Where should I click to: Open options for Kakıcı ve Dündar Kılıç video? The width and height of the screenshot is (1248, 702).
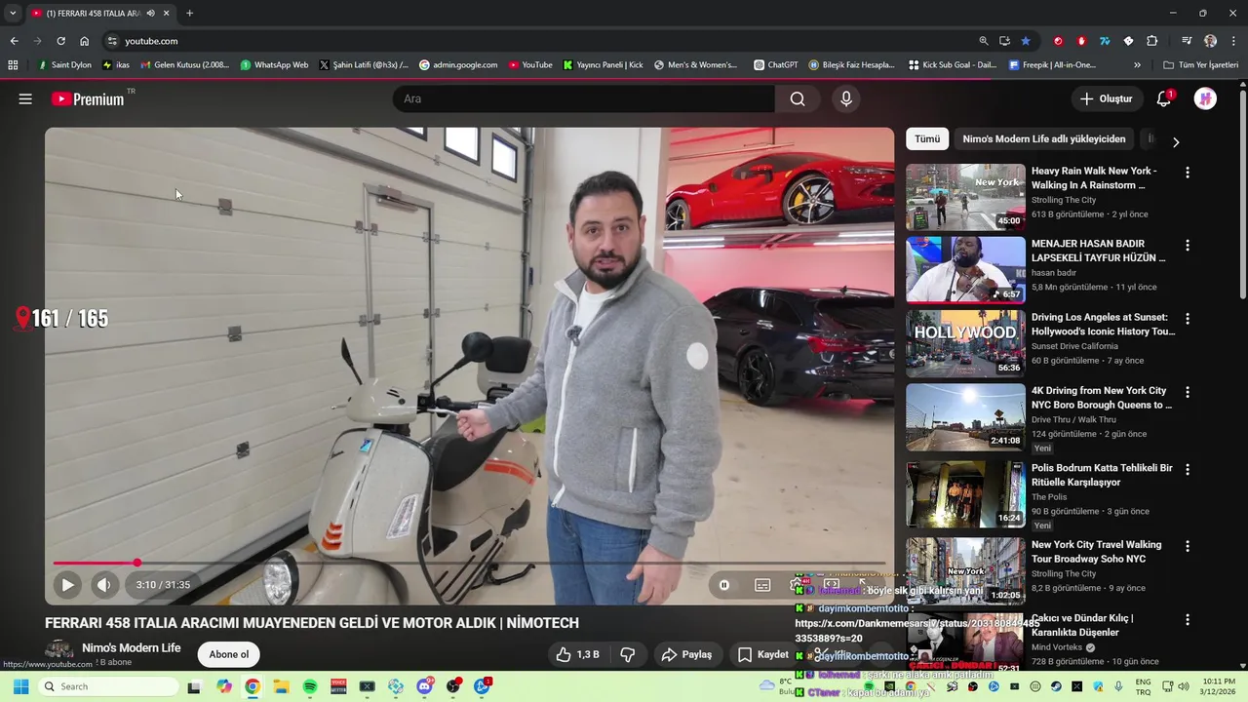tap(1187, 620)
